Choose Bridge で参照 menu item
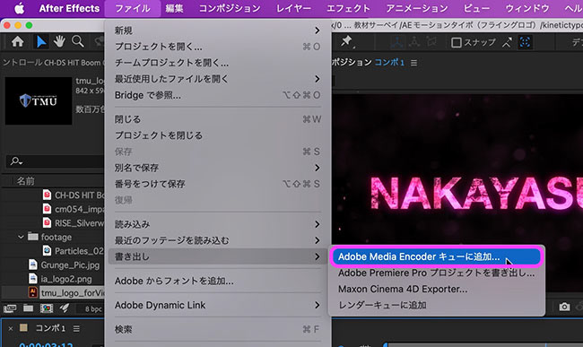 tap(218, 95)
